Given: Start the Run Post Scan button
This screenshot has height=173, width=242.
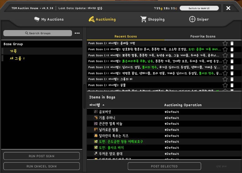Looking at the screenshot, I should pos(41,156).
